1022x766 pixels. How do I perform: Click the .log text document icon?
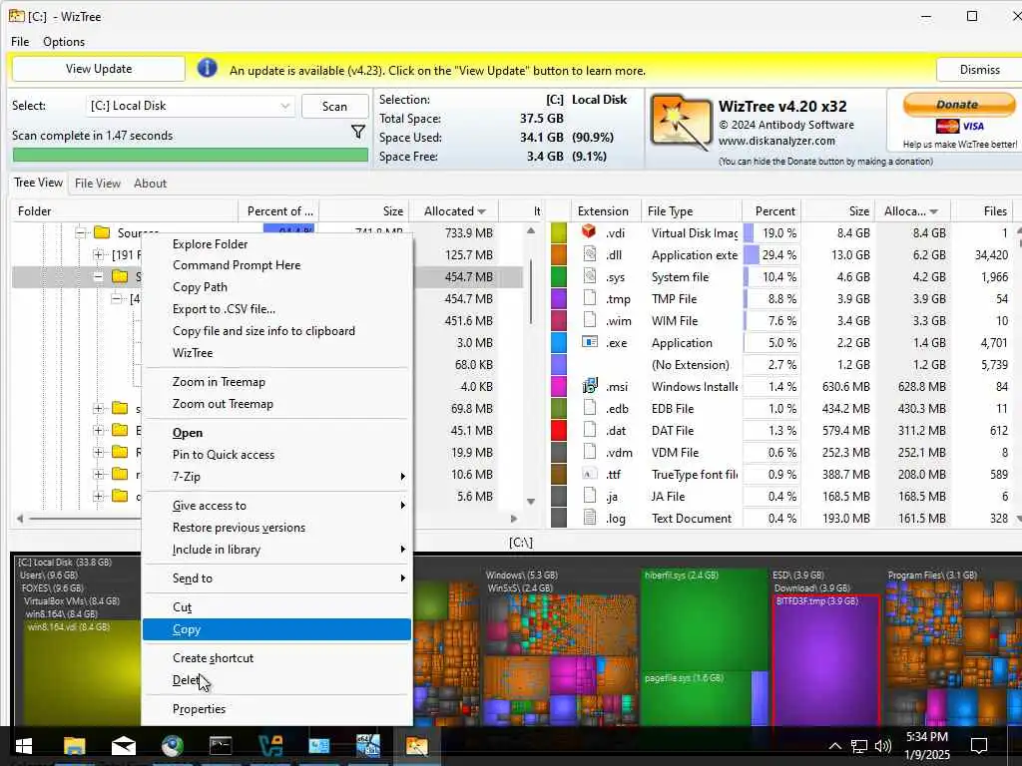[589, 518]
